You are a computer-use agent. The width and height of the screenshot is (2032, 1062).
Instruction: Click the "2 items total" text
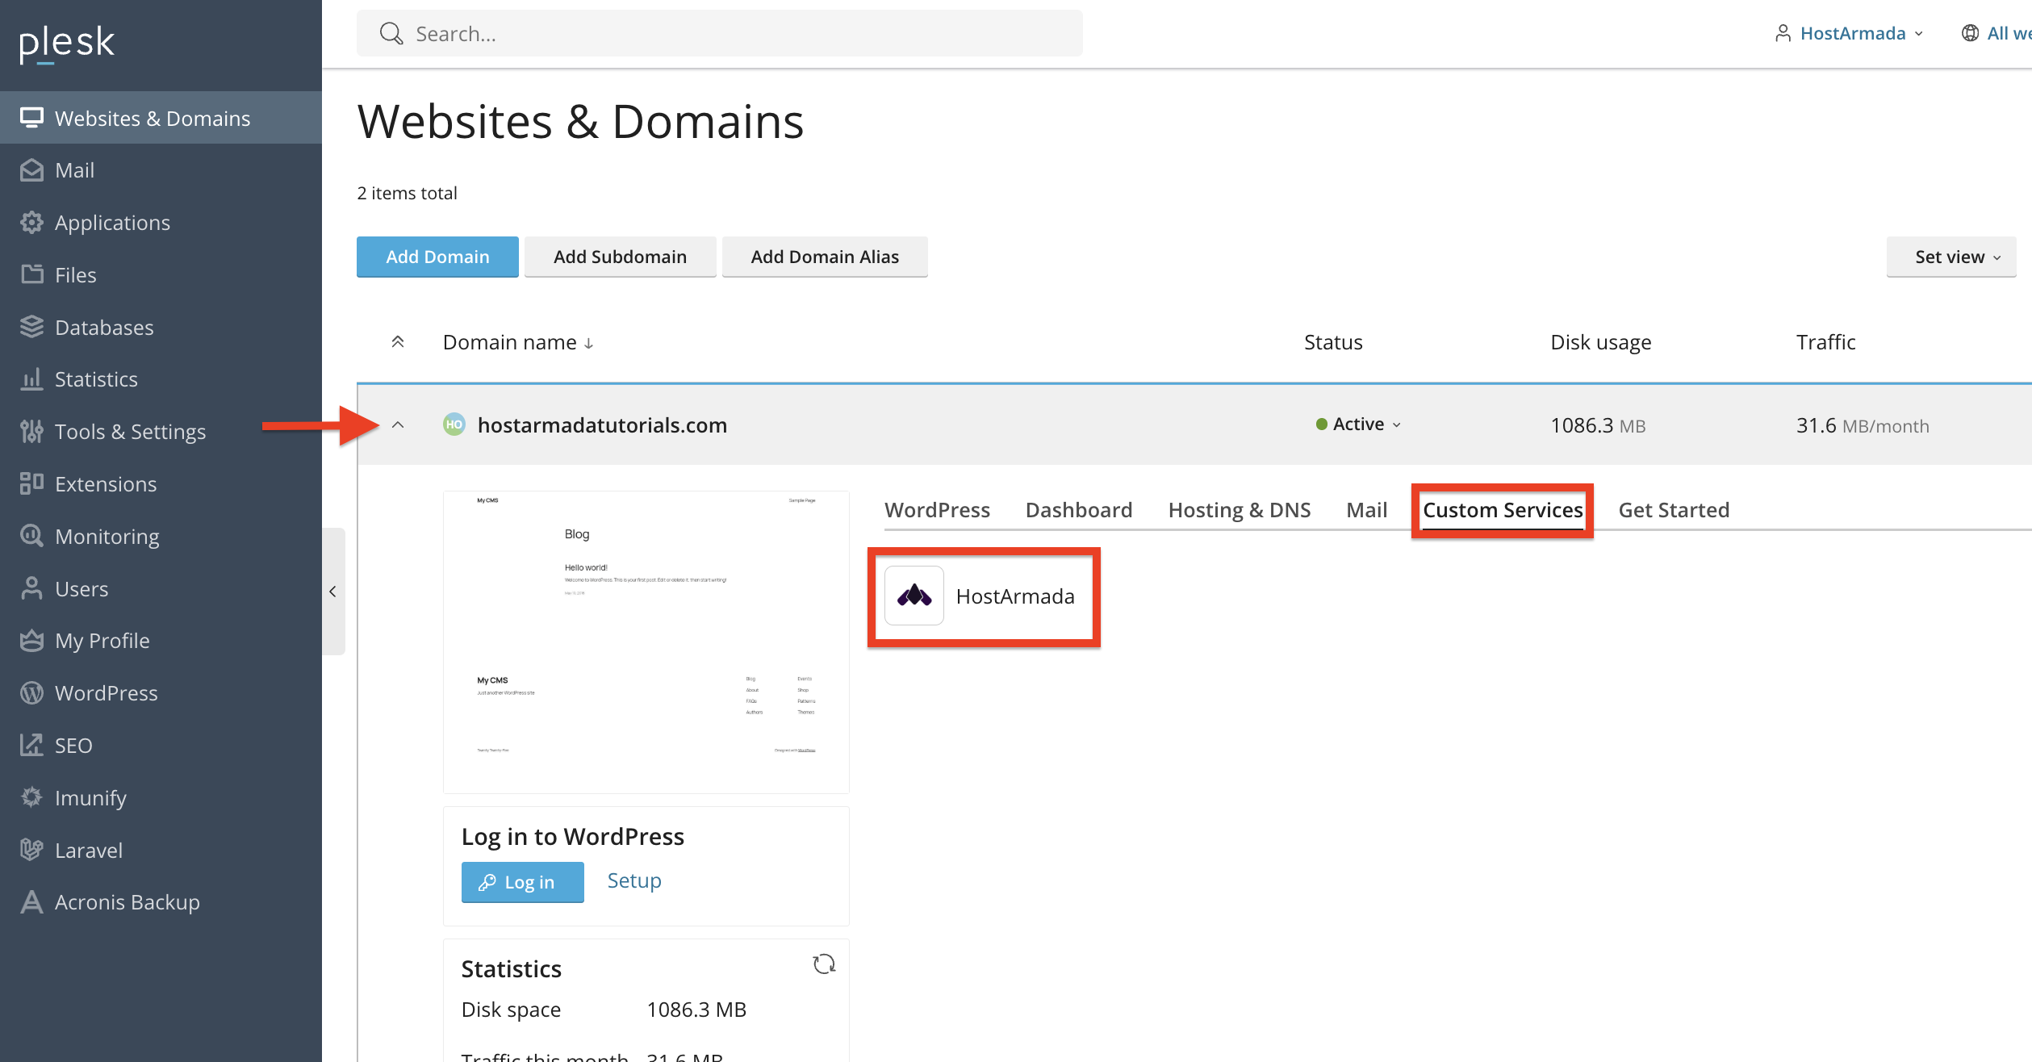(407, 193)
